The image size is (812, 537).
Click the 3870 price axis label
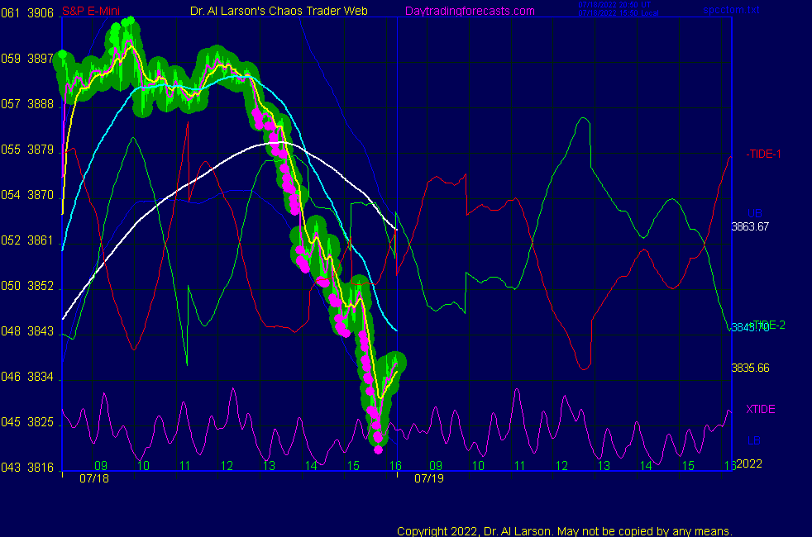coord(41,195)
